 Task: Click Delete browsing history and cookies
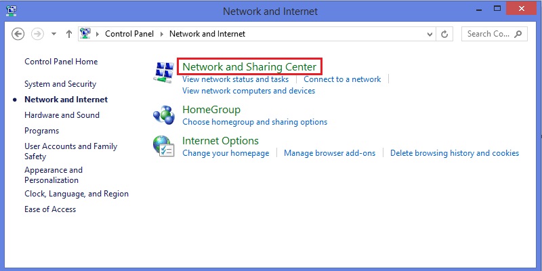(455, 153)
